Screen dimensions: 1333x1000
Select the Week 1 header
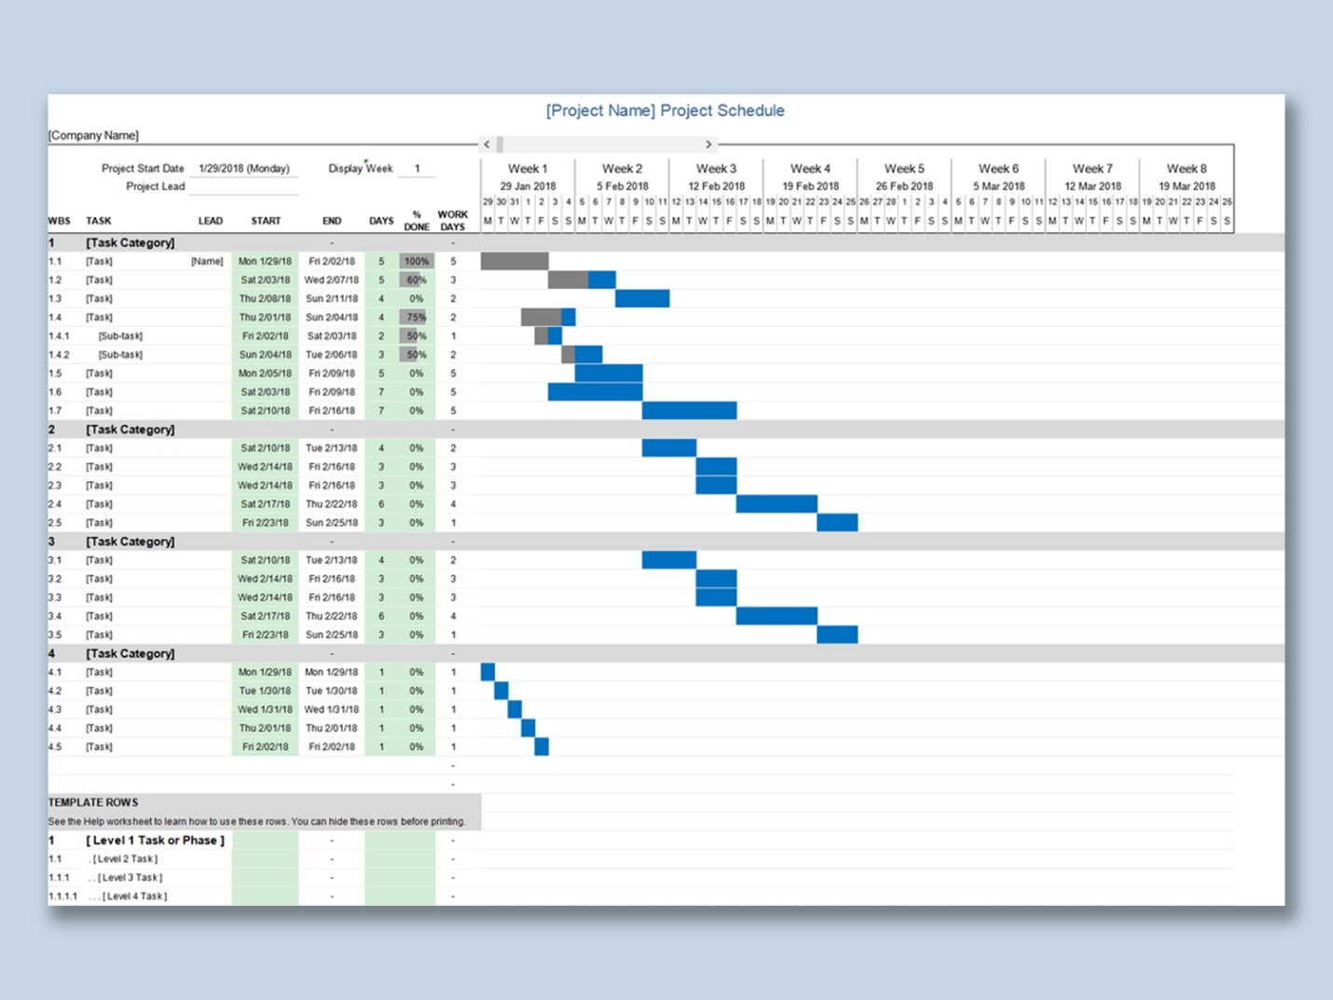click(528, 169)
